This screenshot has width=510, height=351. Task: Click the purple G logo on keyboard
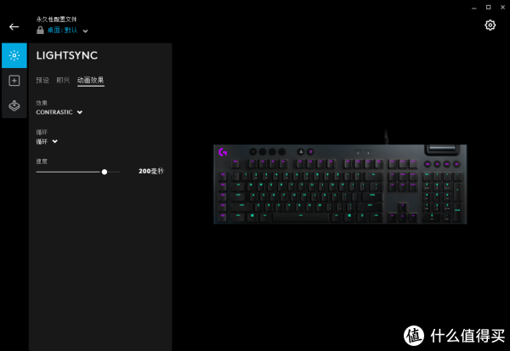click(223, 152)
